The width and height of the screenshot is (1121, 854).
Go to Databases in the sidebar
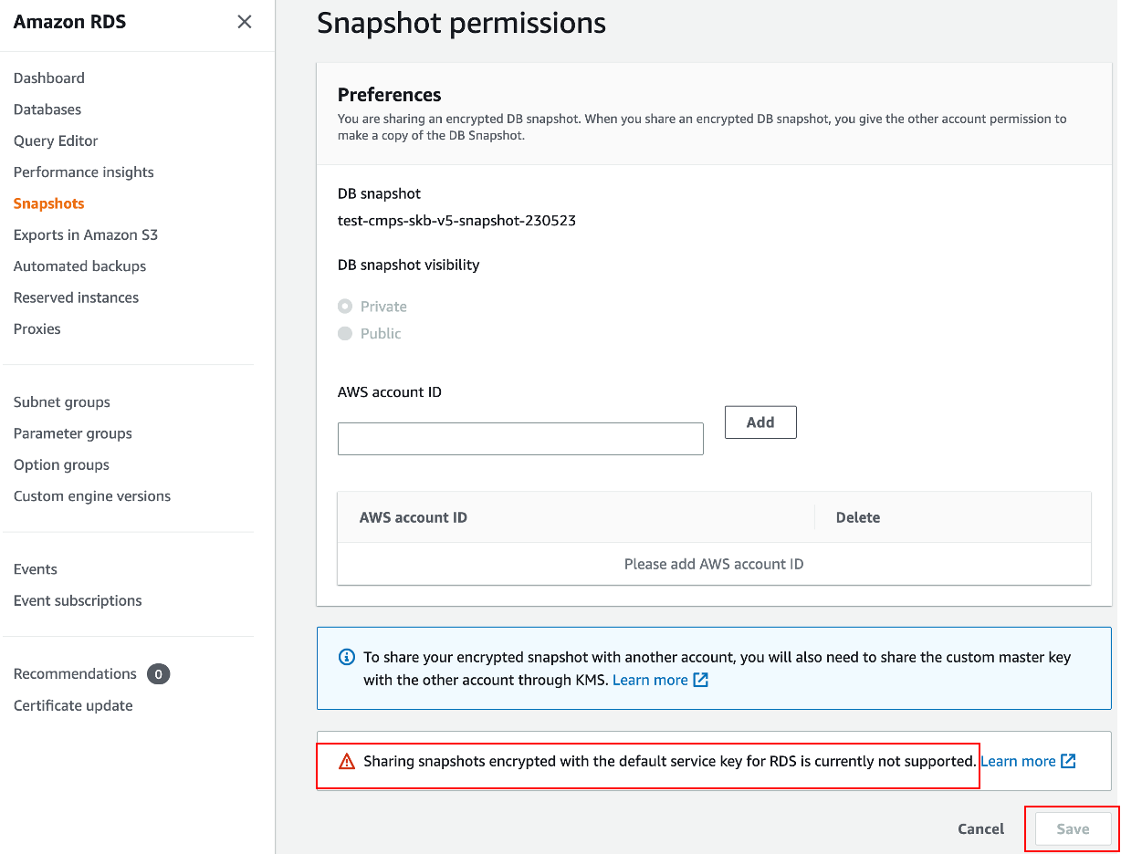pos(47,109)
